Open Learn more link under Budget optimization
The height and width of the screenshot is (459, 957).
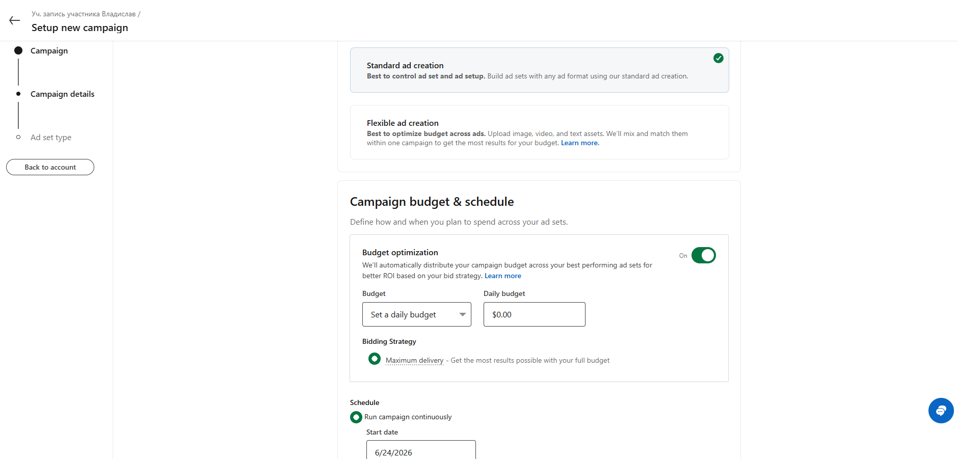coord(502,276)
